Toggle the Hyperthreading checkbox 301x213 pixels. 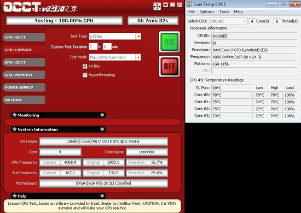tap(85, 75)
